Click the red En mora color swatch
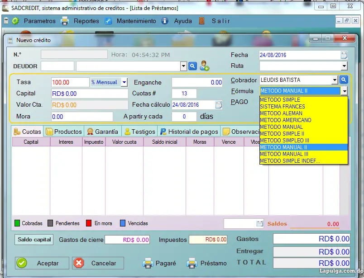The width and height of the screenshot is (364, 278). pyautogui.click(x=89, y=223)
